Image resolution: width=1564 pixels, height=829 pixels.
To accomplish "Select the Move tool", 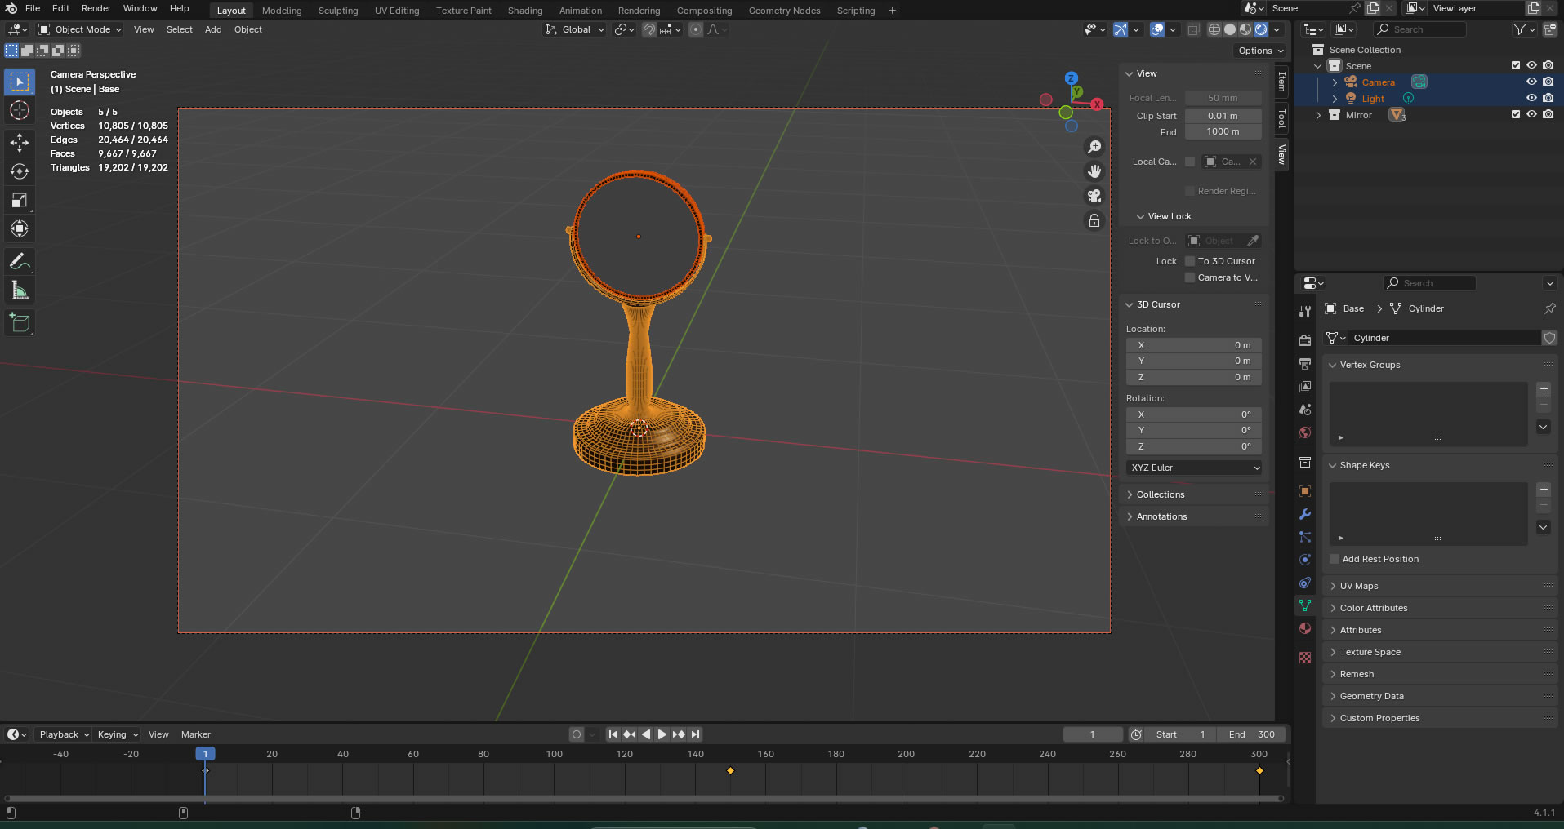I will click(x=20, y=143).
